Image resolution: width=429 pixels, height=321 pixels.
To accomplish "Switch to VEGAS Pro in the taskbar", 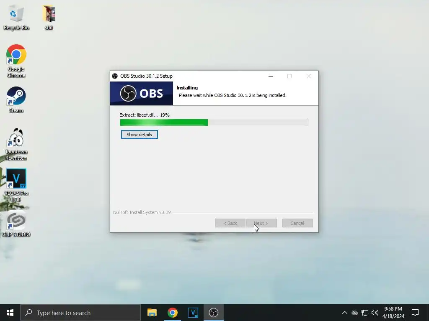I will 193,313.
